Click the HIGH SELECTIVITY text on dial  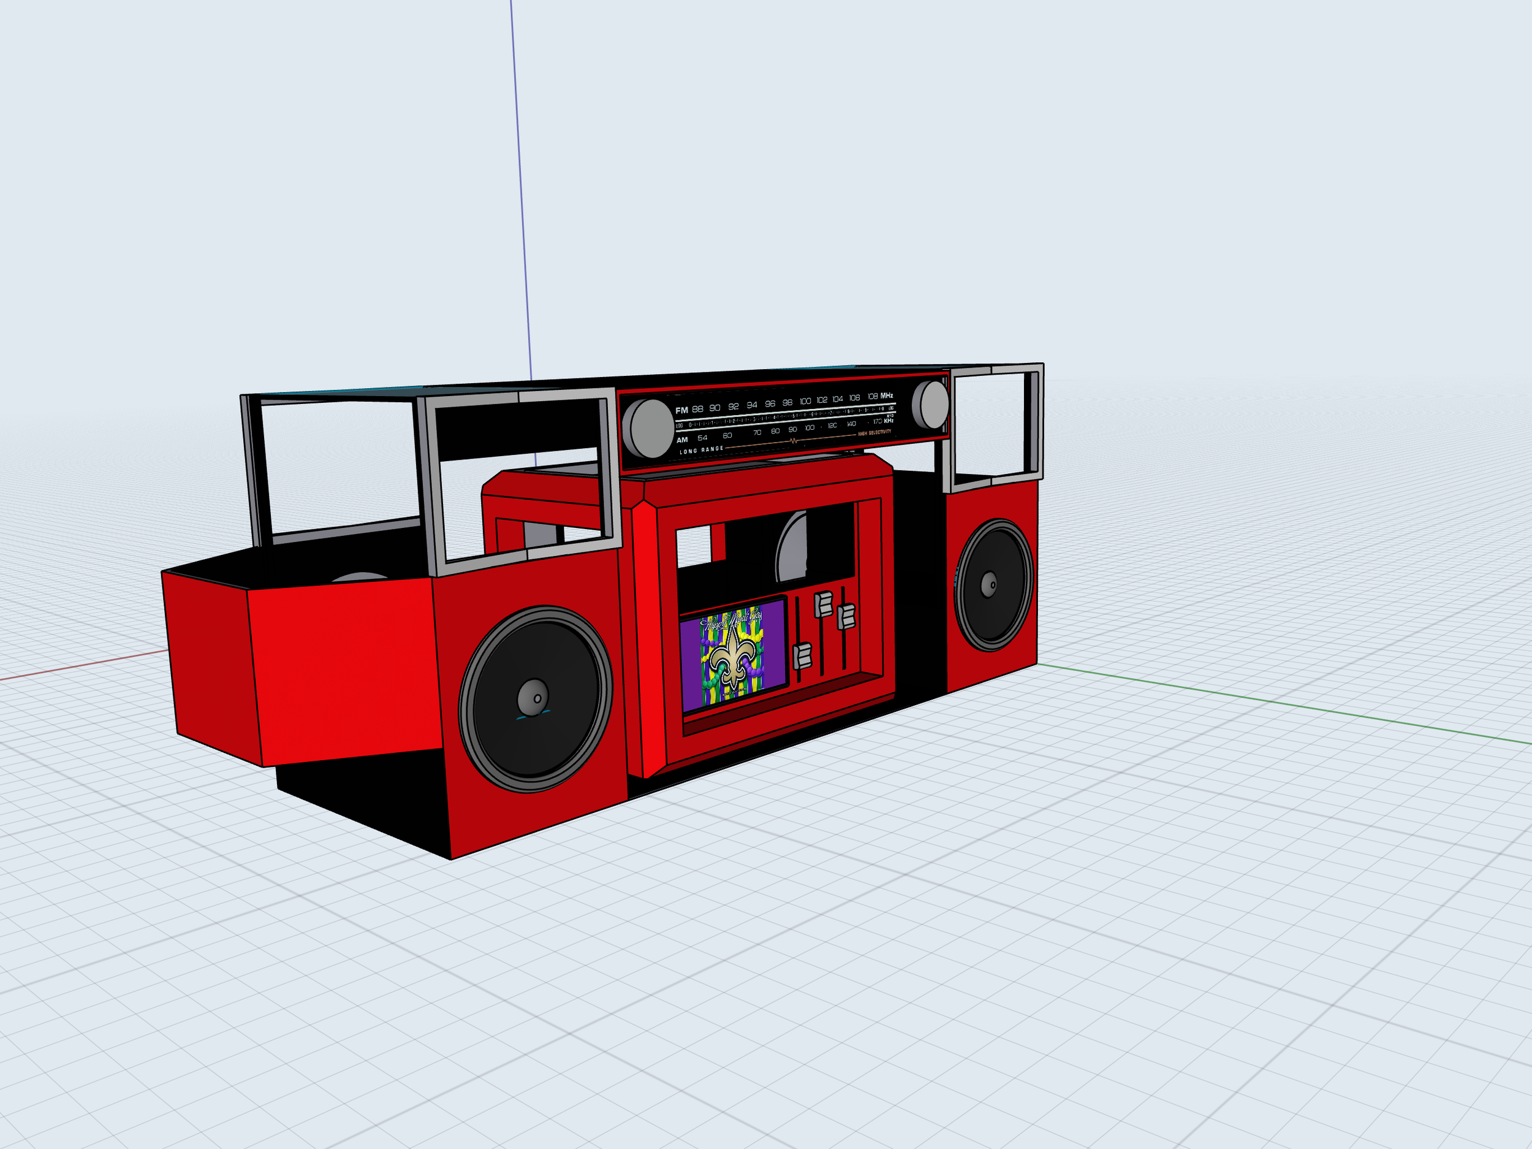coord(874,432)
